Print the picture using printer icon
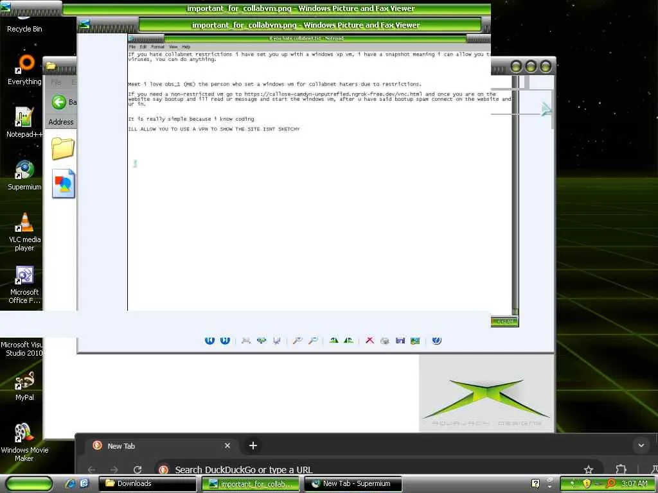 click(x=385, y=340)
